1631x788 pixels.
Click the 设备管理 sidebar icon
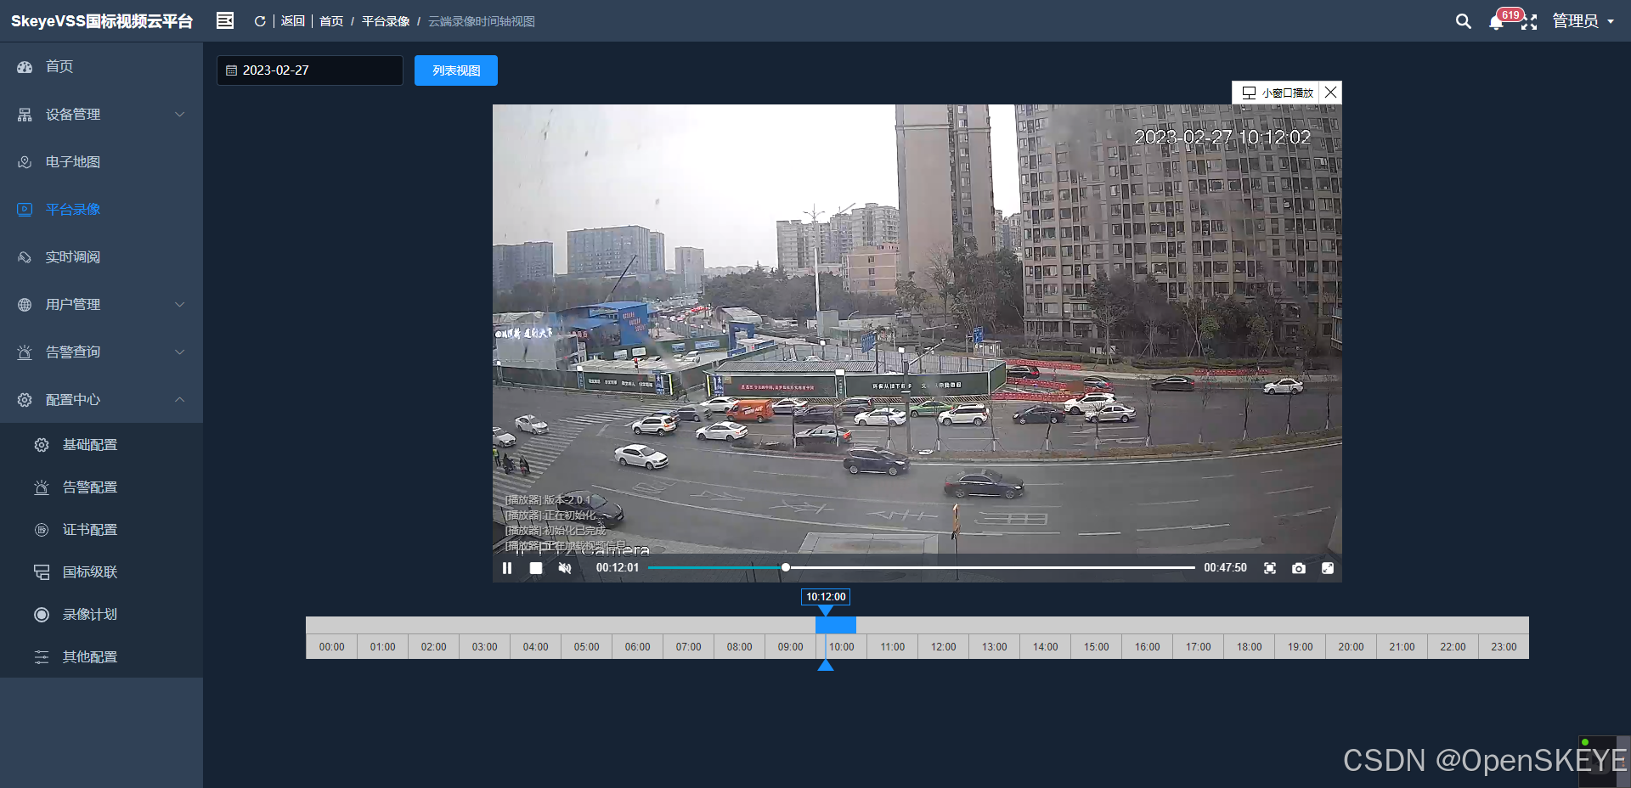pos(25,114)
